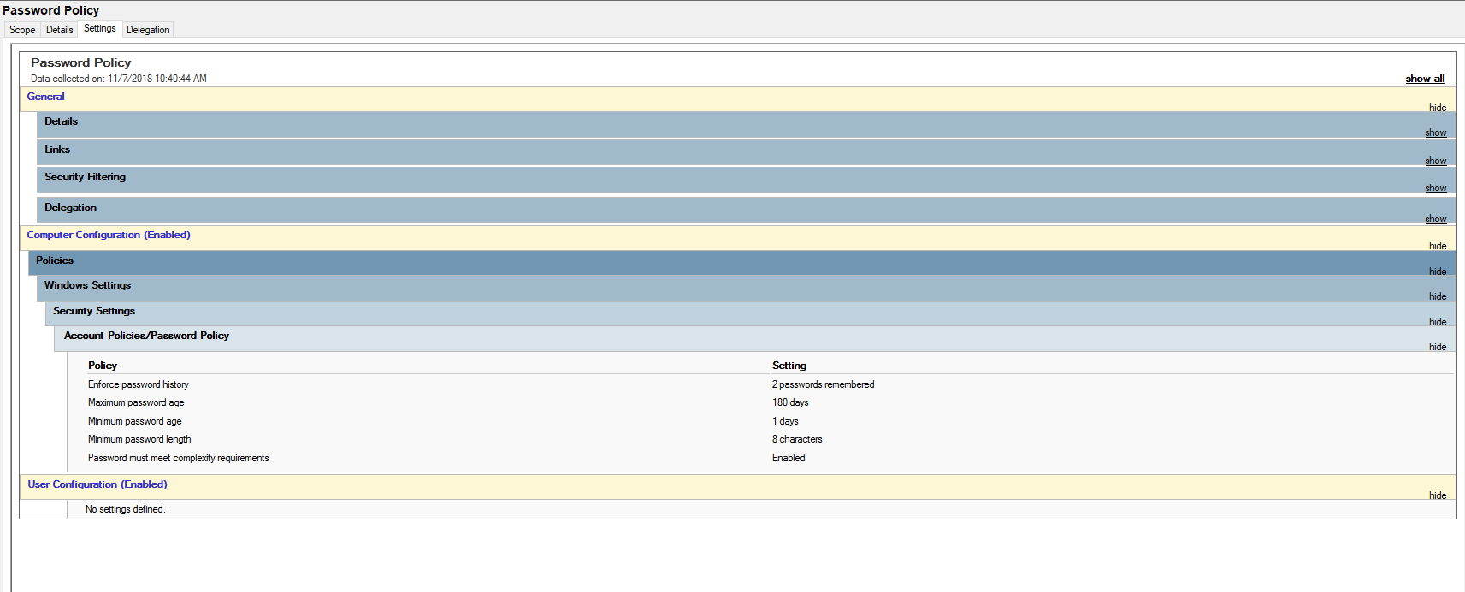
Task: Click the 'show all' link
Action: pos(1425,79)
